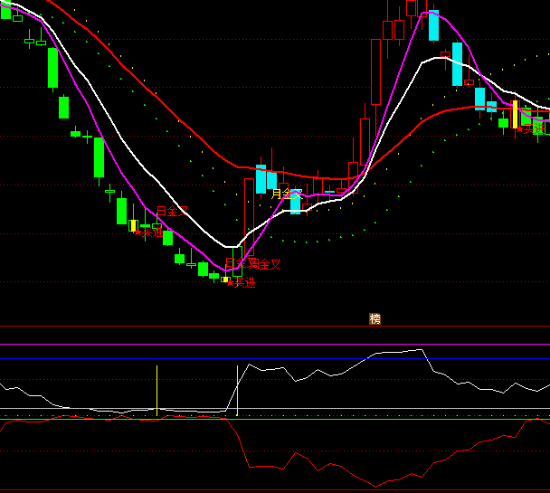550x493 pixels.
Task: Click the small yellow candle at chart bottom
Action: (224, 279)
